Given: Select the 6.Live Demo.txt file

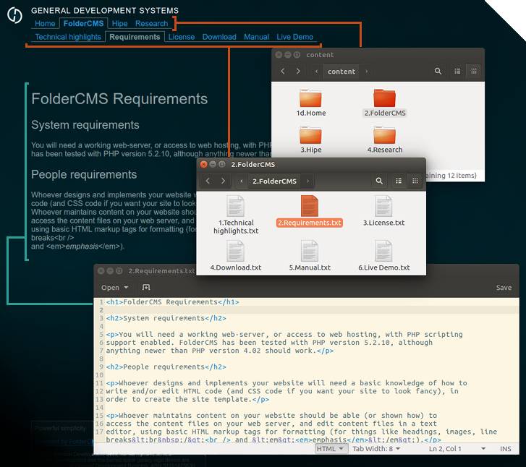Looking at the screenshot, I should 383,256.
